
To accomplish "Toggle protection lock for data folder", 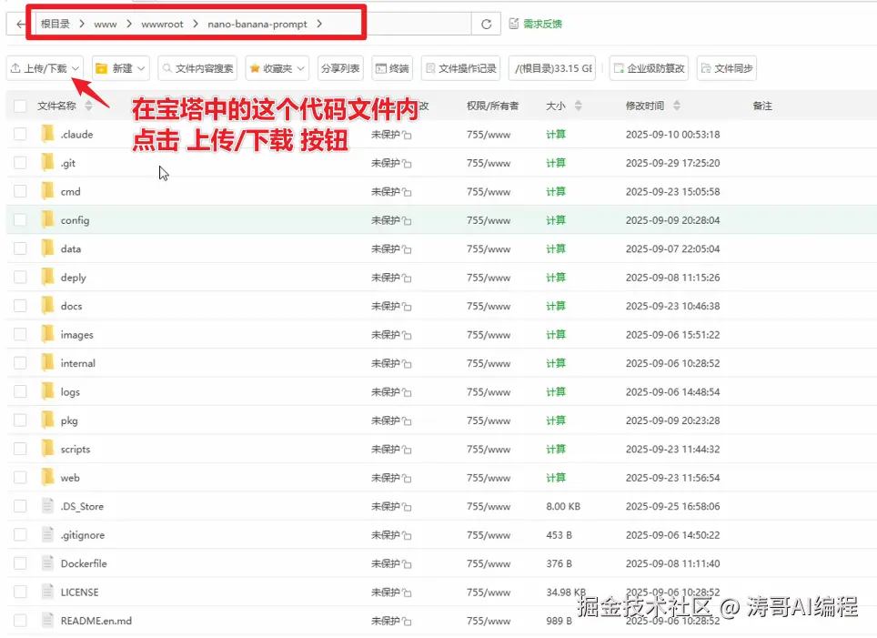I will [408, 249].
